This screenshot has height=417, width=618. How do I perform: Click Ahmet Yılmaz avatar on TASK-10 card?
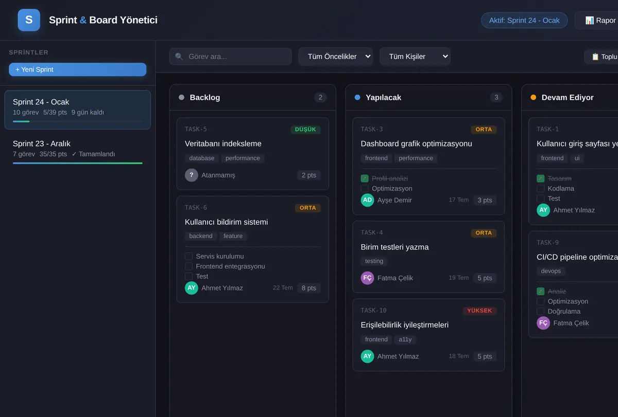pos(367,356)
